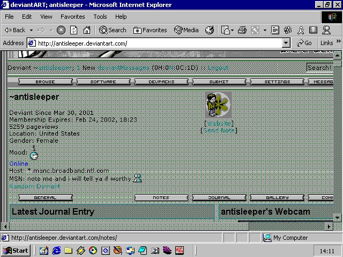
Task: Click the Mail envelope toolbar icon
Action: 226,30
